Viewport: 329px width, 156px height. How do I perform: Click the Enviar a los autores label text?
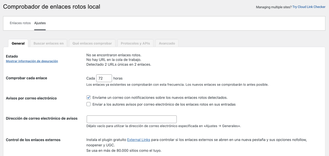point(164,104)
